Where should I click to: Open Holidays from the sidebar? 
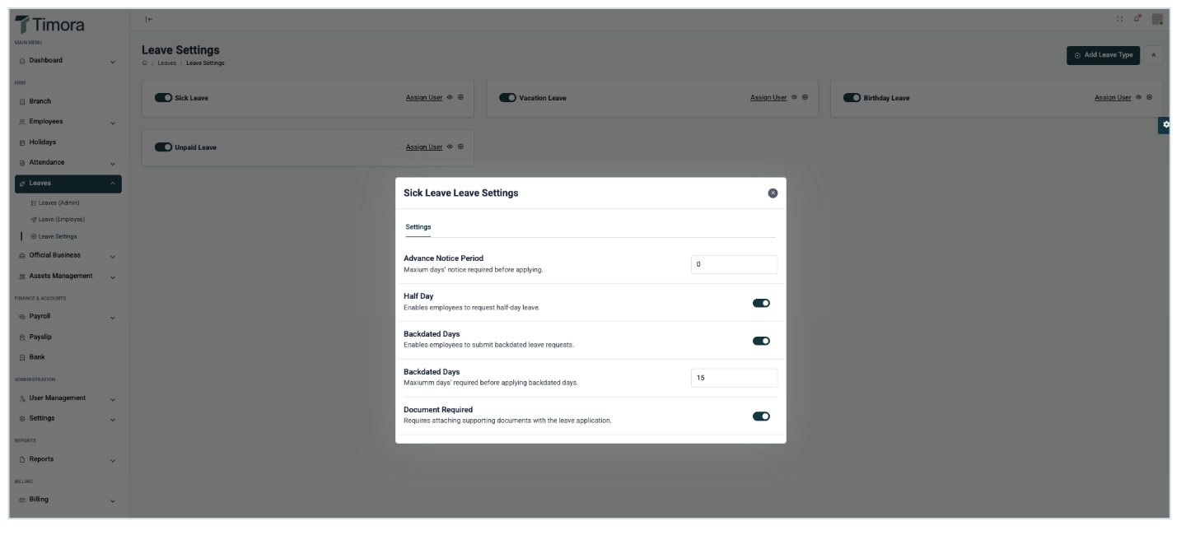pyautogui.click(x=42, y=142)
